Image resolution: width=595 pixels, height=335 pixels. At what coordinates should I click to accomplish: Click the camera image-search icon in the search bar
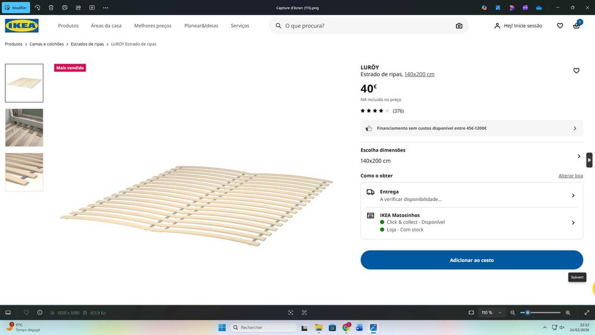point(459,26)
